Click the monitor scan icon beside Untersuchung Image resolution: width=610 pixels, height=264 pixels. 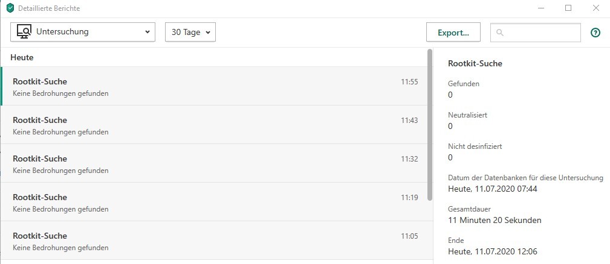[x=24, y=32]
